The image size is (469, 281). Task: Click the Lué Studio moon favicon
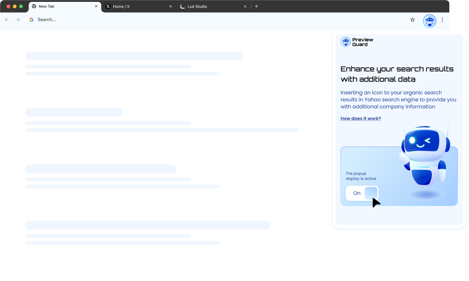[183, 7]
